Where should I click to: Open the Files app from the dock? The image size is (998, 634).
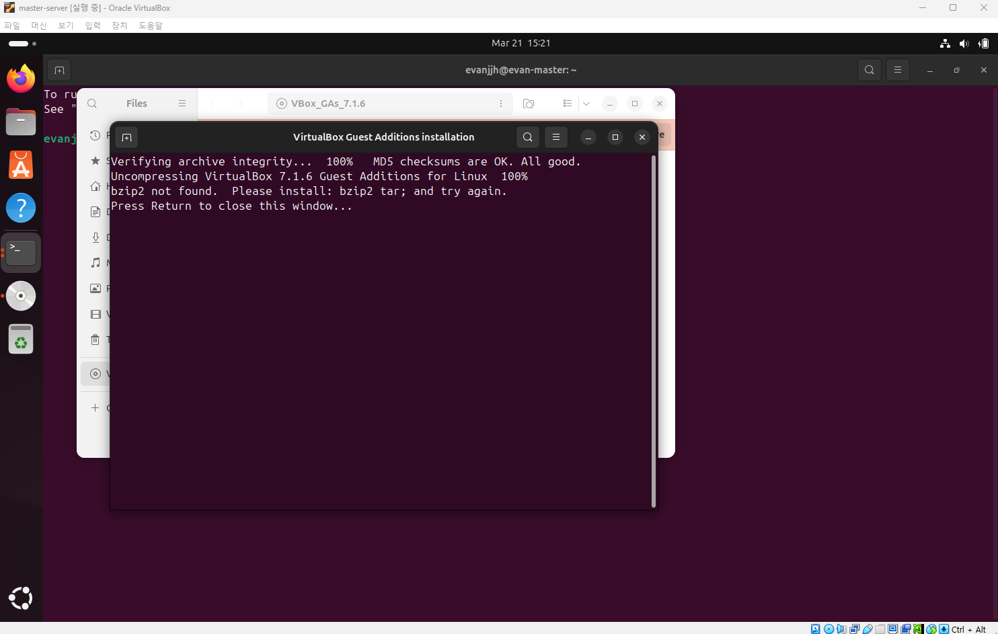pos(21,122)
